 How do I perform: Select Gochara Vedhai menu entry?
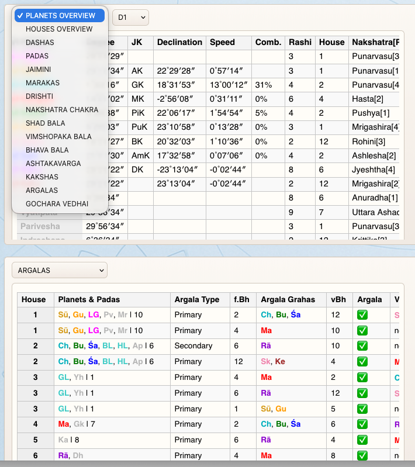click(57, 204)
